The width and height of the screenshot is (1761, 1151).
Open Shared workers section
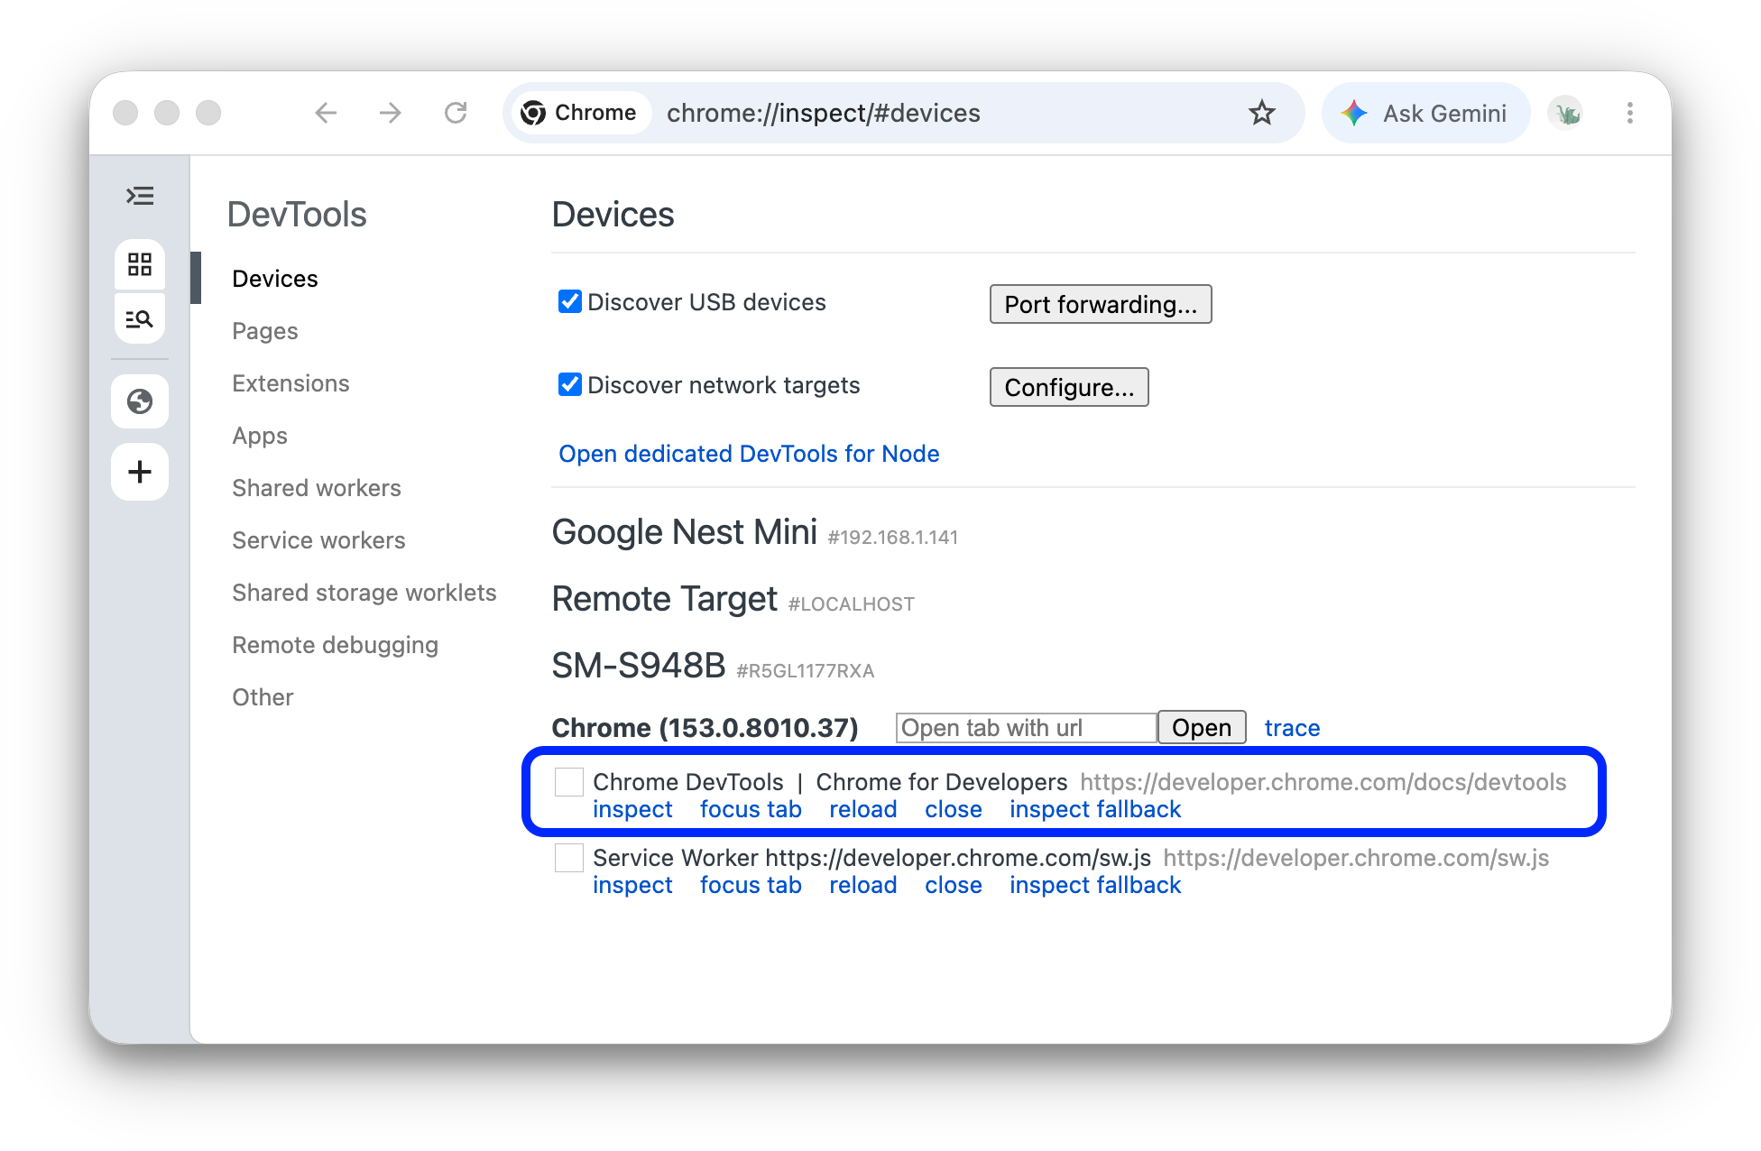pos(317,488)
